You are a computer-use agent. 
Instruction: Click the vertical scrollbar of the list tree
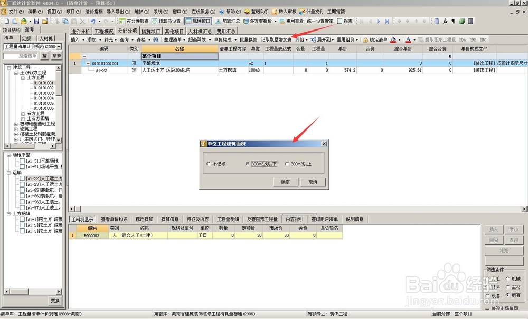click(x=59, y=104)
